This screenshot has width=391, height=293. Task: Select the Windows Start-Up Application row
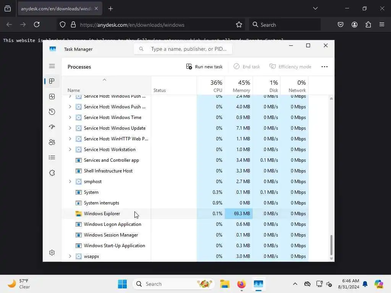point(185,246)
